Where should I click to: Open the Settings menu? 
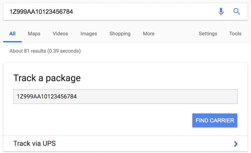point(208,34)
